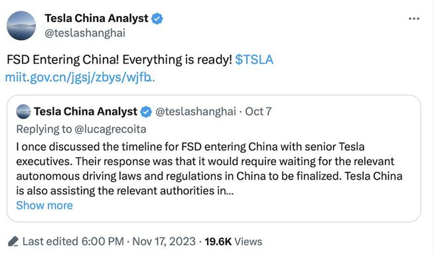Open the @lucagrecoita mention in the reply line
The height and width of the screenshot is (254, 438).
pyautogui.click(x=110, y=129)
